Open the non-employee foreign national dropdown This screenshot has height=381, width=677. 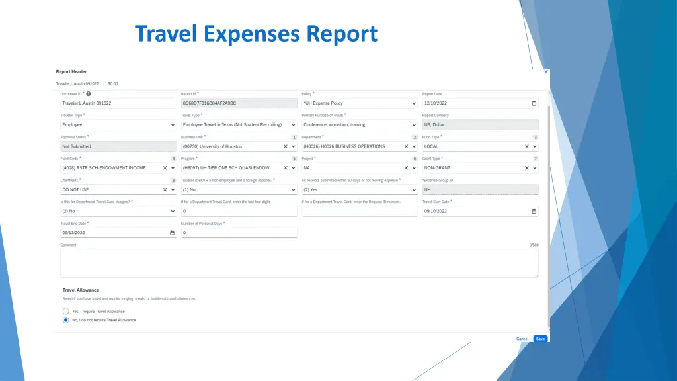[239, 190]
